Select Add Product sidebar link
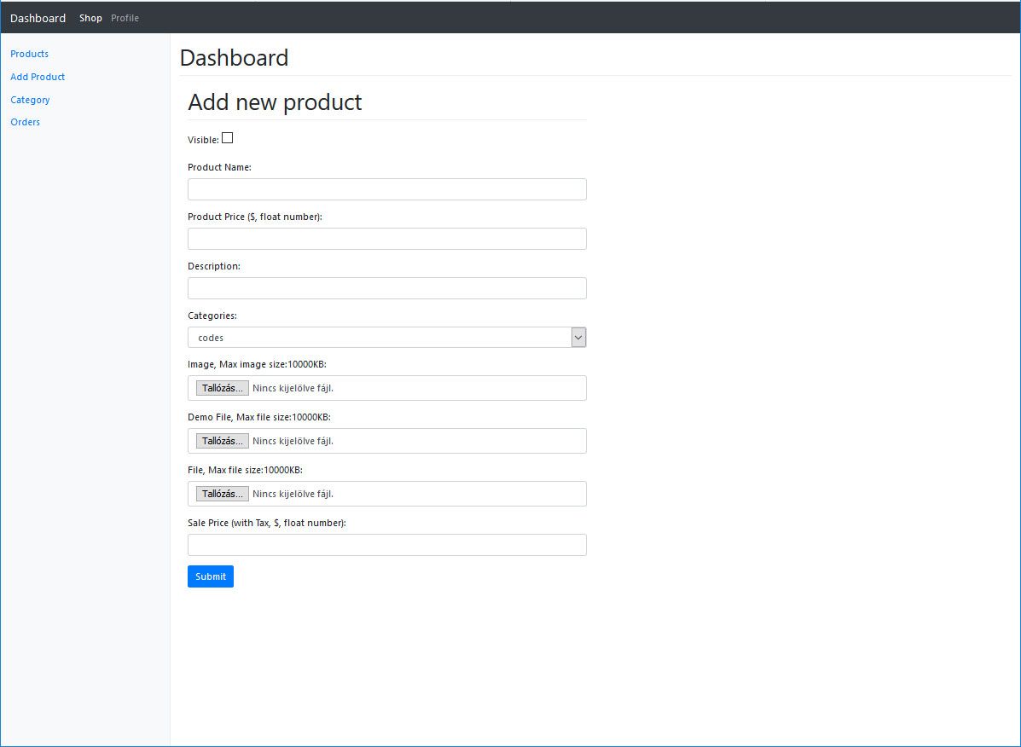The width and height of the screenshot is (1021, 747). click(38, 77)
